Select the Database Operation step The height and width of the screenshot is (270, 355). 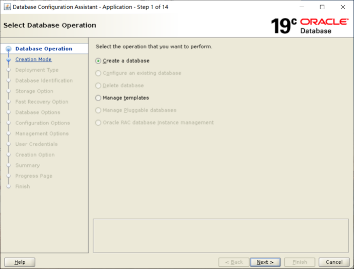pos(44,49)
